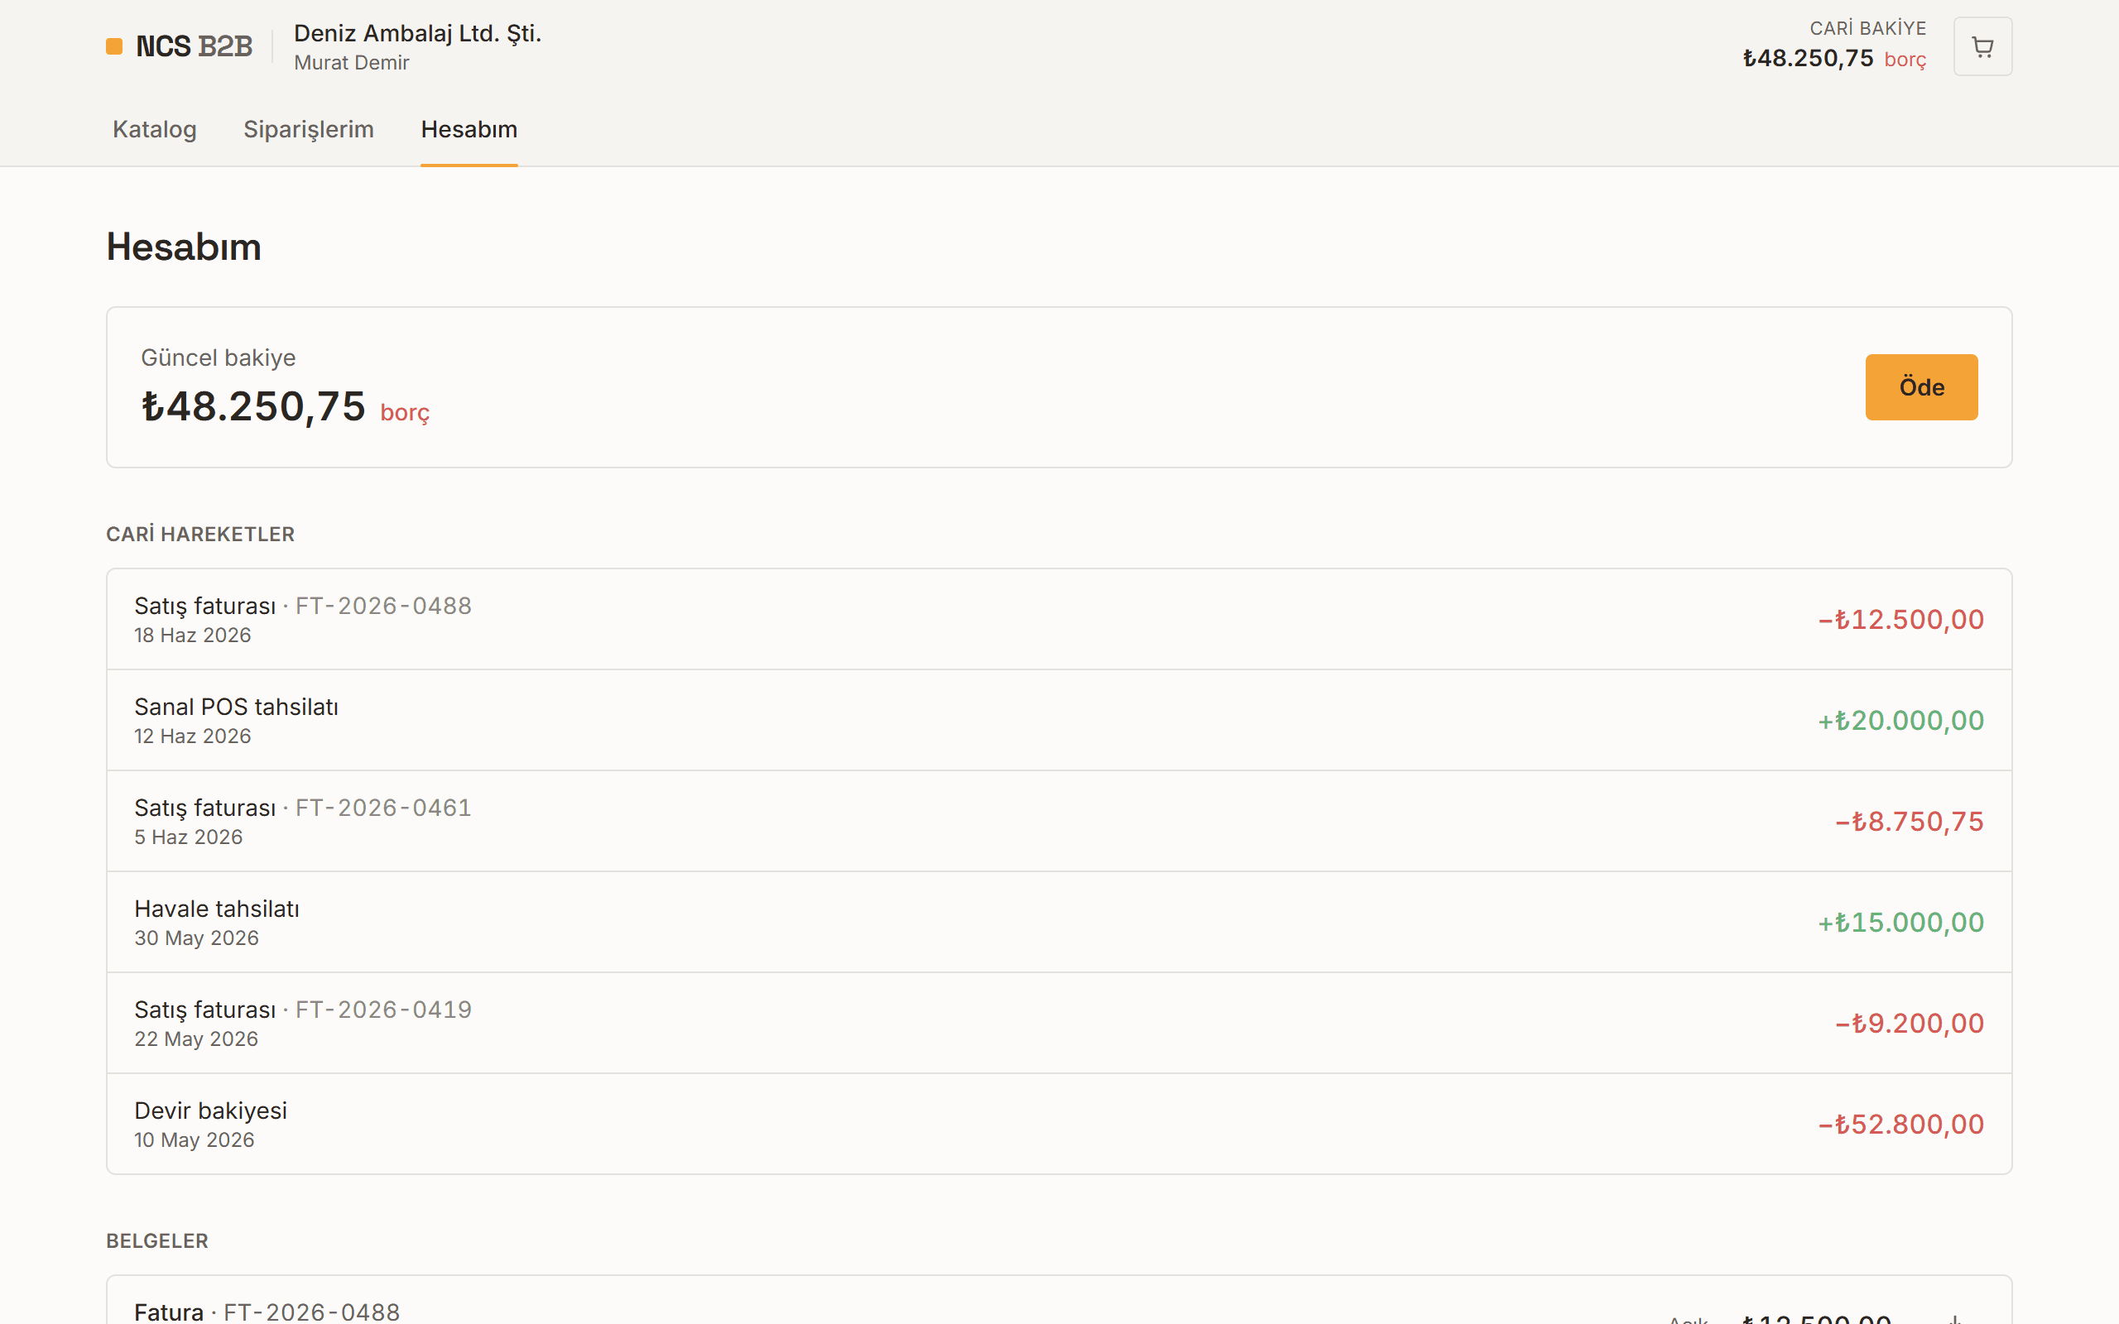
Task: Click the Deniz Ambalaj Ltd. Şti. company name
Action: 418,33
